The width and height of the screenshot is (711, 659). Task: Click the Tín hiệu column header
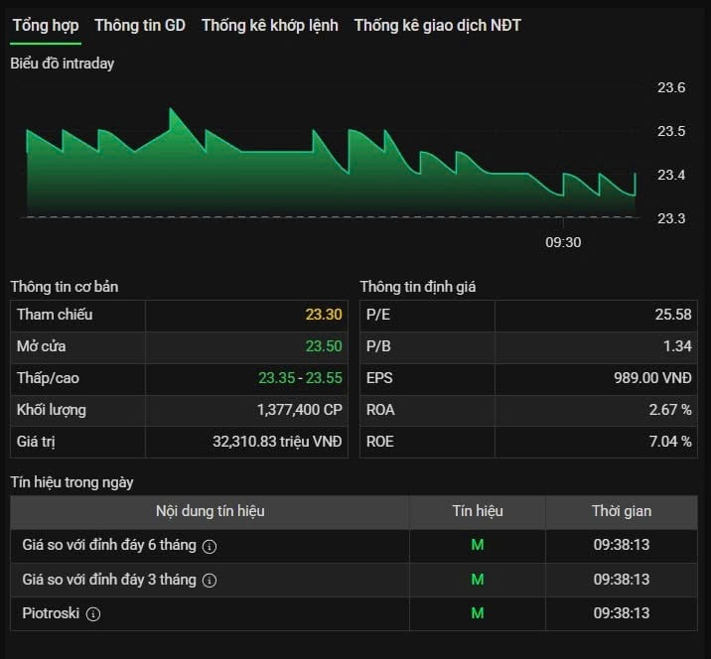(x=478, y=512)
